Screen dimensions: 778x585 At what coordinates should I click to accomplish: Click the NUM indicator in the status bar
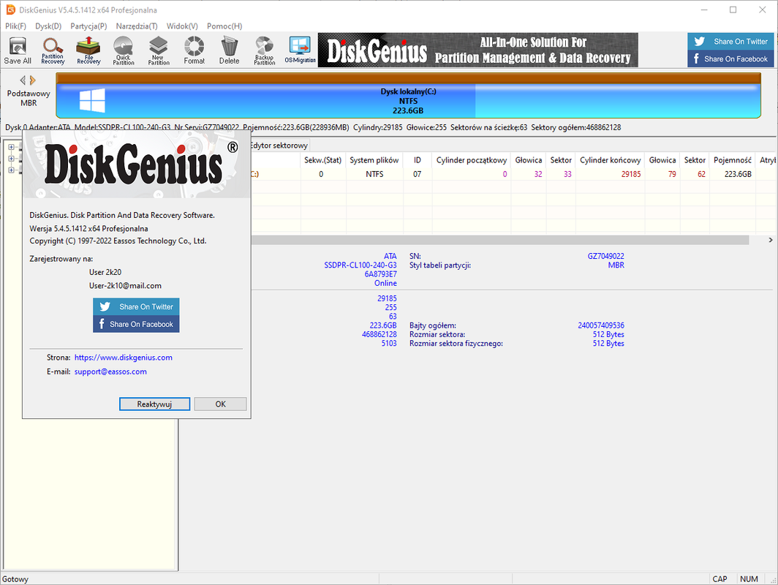[749, 579]
